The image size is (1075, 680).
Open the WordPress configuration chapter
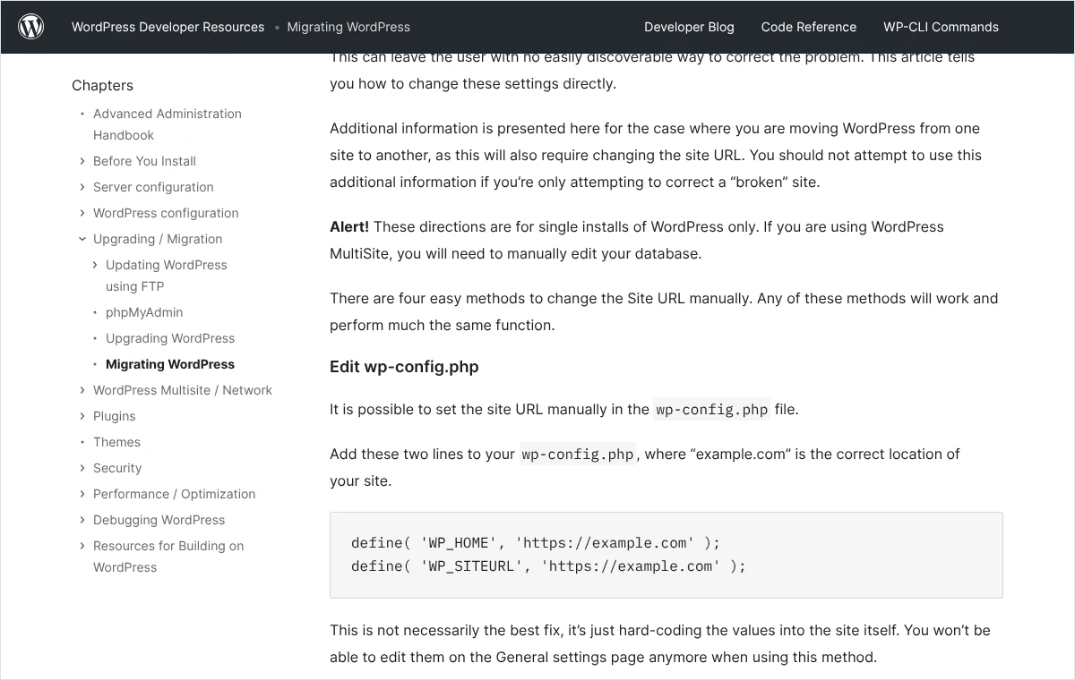coord(166,213)
